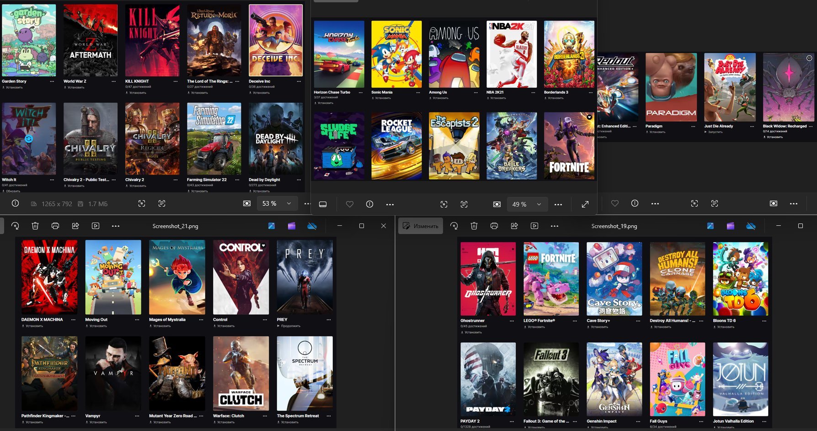Delete image in Screenshot_19.png window
The width and height of the screenshot is (817, 431).
pos(474,226)
